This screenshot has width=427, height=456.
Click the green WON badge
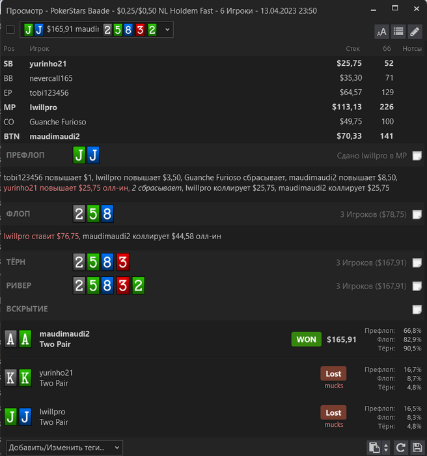[x=307, y=339]
